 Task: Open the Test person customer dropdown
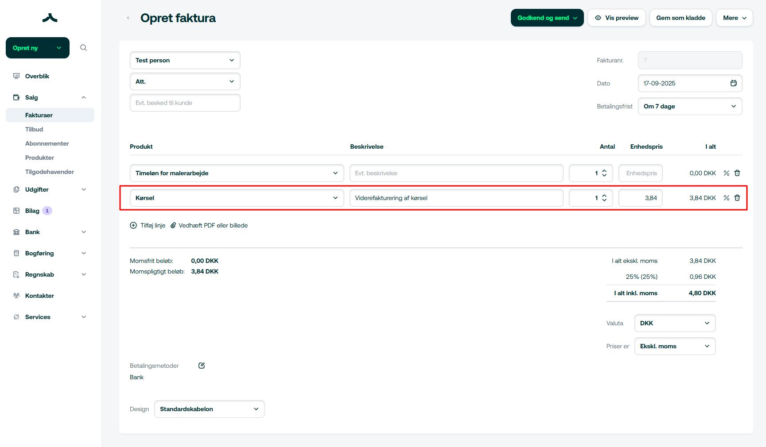[185, 60]
